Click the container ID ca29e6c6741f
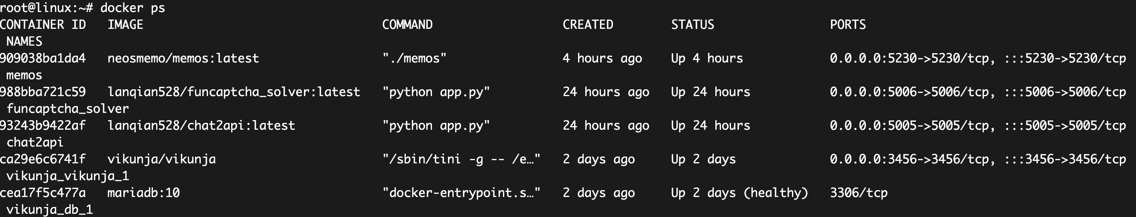Image resolution: width=1136 pixels, height=217 pixels. click(43, 159)
